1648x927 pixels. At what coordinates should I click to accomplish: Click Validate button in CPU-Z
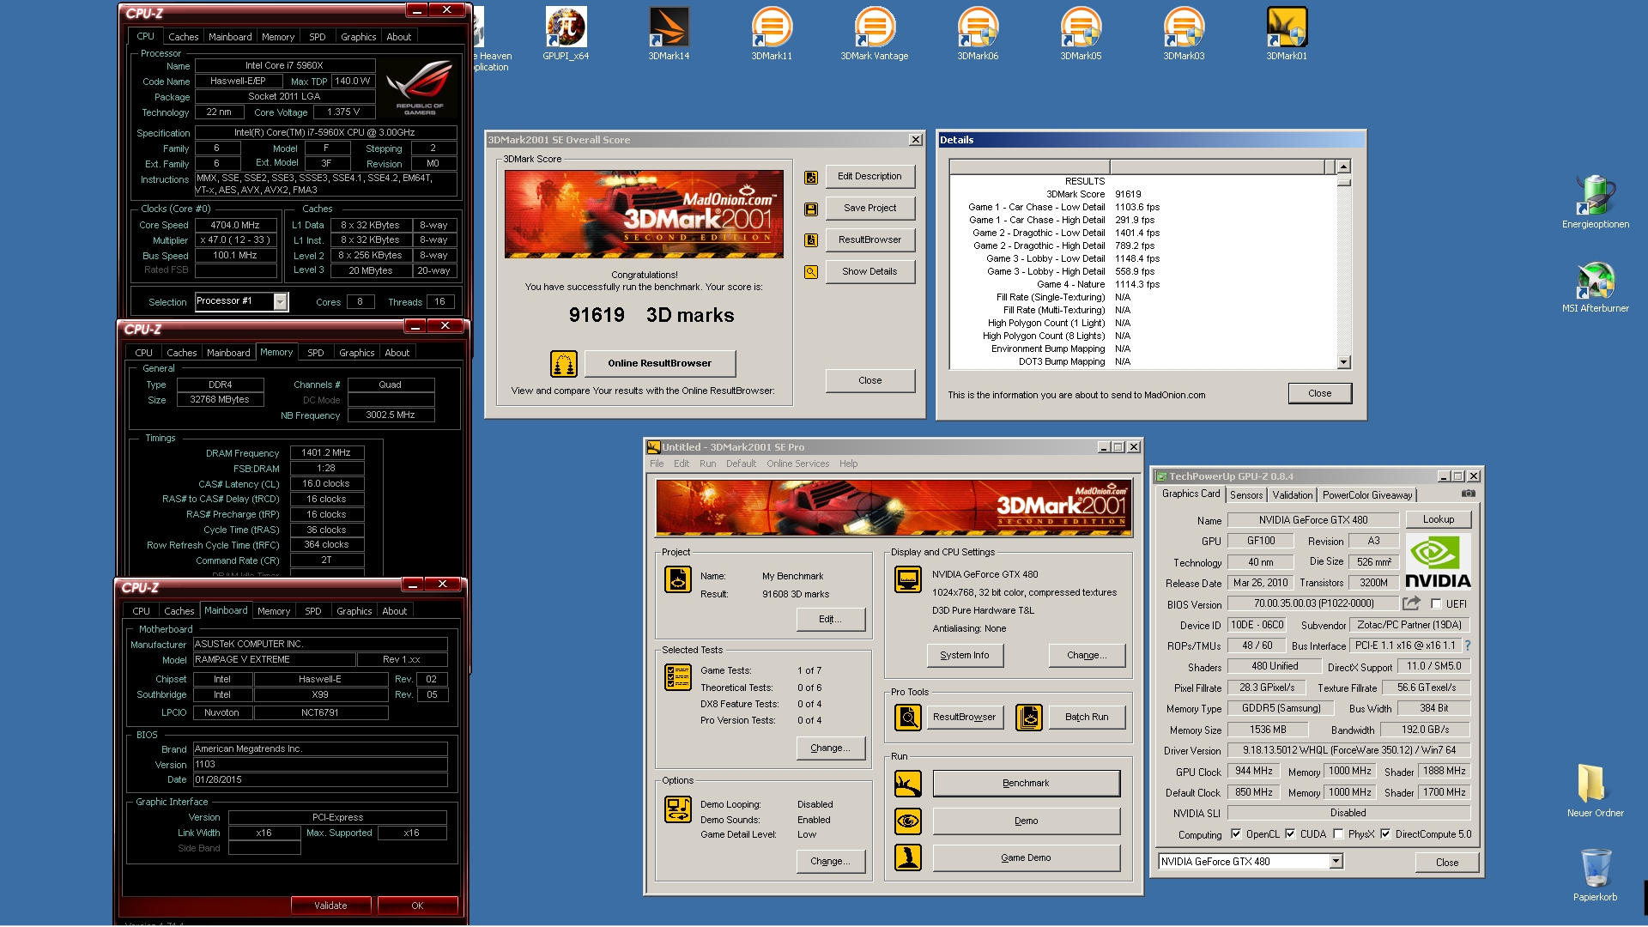click(330, 906)
